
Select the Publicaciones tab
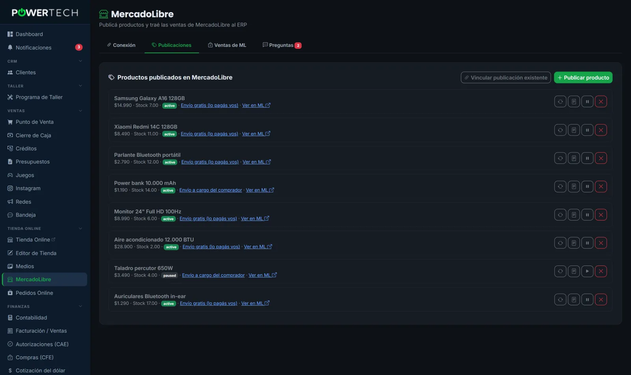[x=172, y=45]
